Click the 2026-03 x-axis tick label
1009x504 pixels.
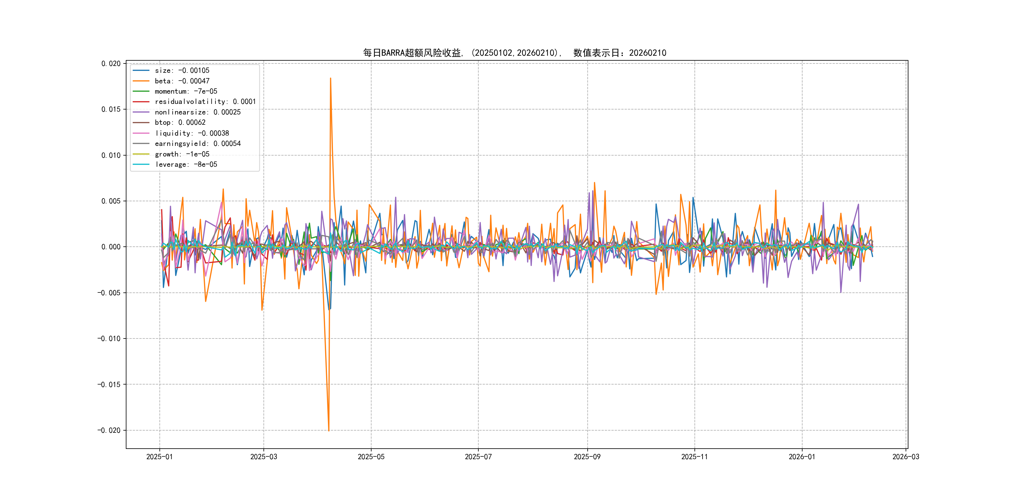(x=906, y=457)
